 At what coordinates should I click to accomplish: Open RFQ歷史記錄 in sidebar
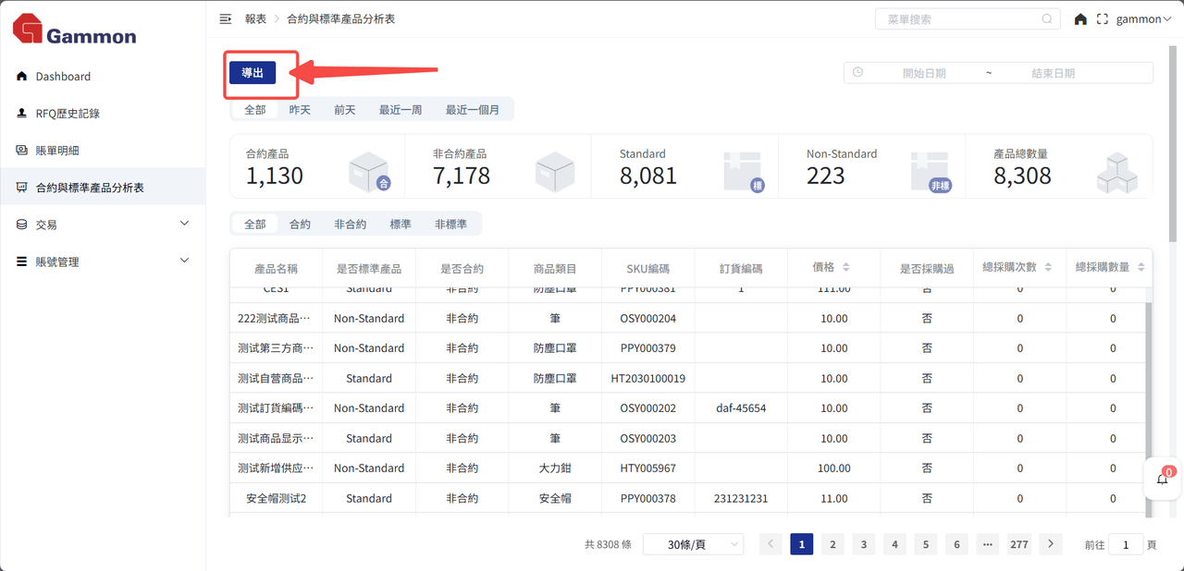(68, 114)
